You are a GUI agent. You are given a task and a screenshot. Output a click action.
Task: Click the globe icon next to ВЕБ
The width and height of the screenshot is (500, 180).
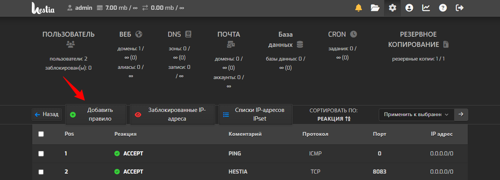pyautogui.click(x=139, y=34)
